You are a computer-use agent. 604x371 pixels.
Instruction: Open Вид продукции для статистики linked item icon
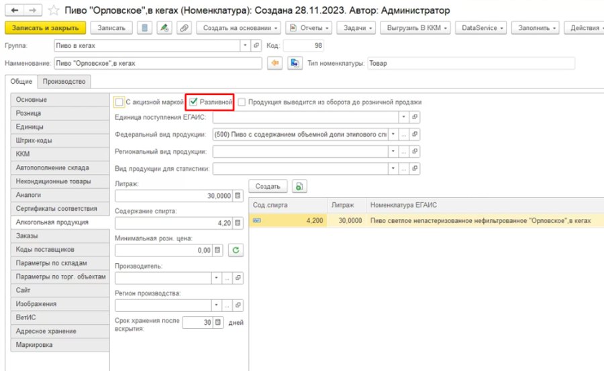[415, 168]
